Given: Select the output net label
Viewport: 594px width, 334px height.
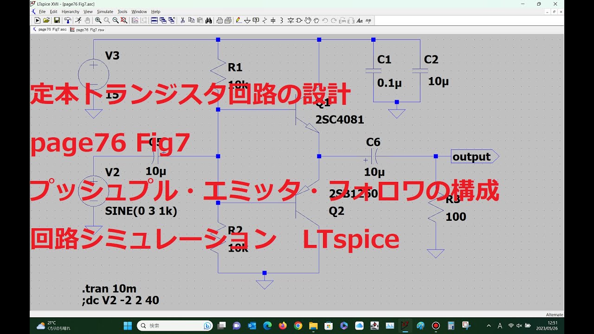Looking at the screenshot, I should coord(475,157).
